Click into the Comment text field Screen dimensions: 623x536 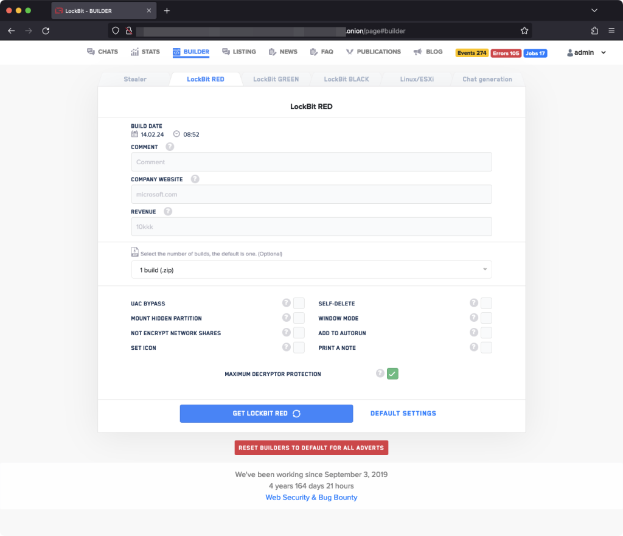(311, 162)
